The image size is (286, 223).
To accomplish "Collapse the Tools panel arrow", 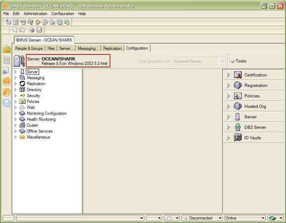I will [x=232, y=62].
